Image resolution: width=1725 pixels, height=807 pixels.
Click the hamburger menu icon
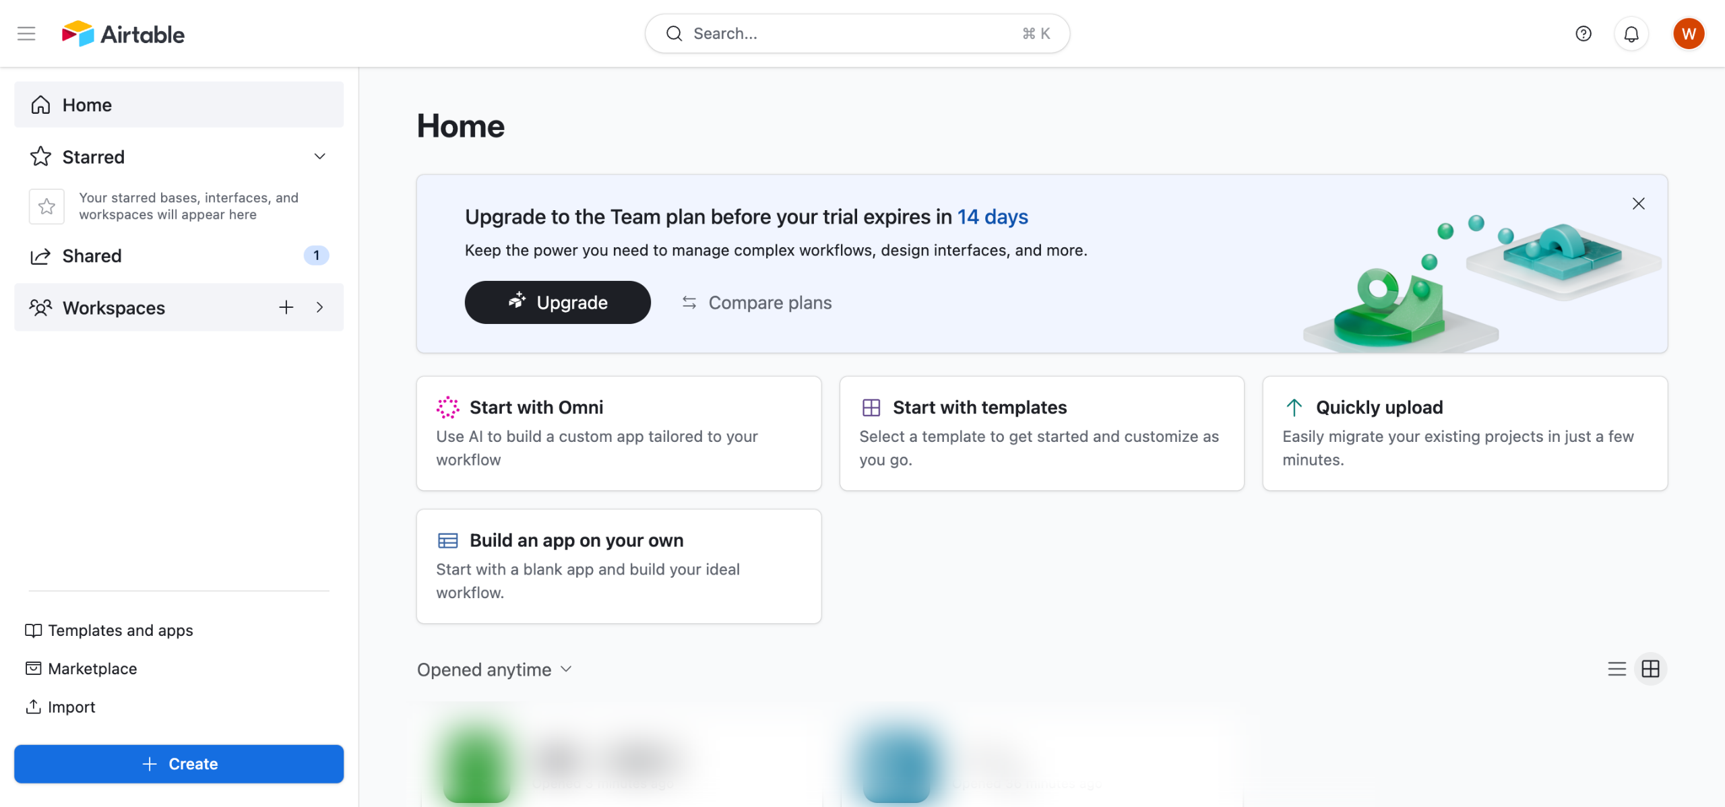point(26,34)
